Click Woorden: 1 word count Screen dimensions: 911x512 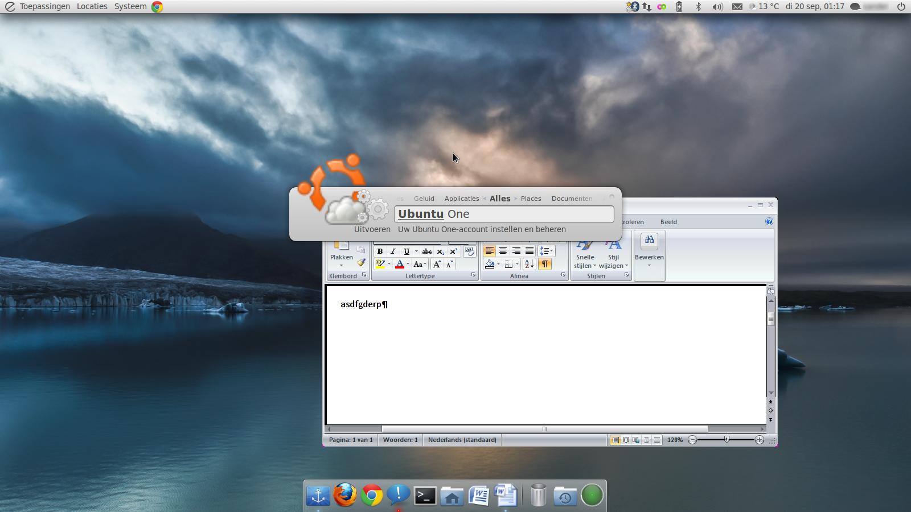(400, 440)
